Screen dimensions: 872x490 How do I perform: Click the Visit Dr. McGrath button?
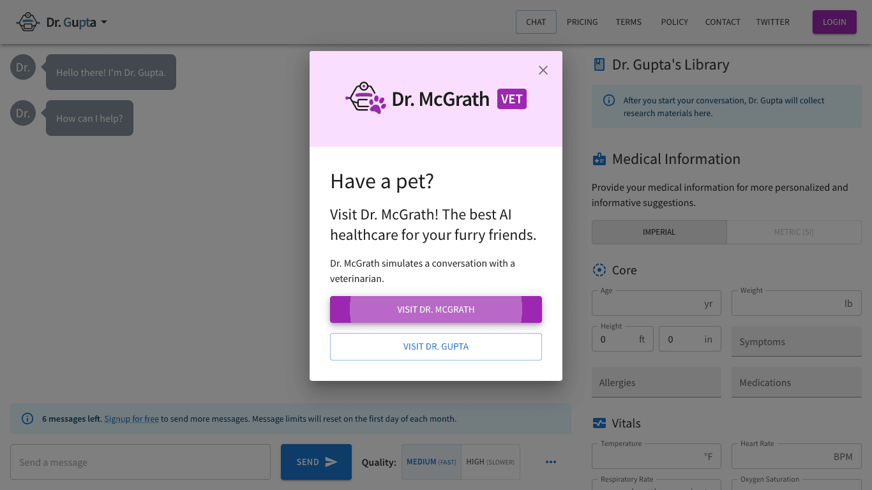click(436, 309)
